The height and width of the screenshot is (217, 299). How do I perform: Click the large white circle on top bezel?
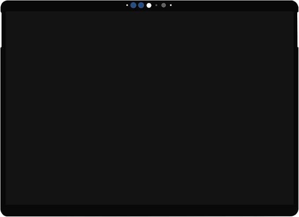point(149,5)
